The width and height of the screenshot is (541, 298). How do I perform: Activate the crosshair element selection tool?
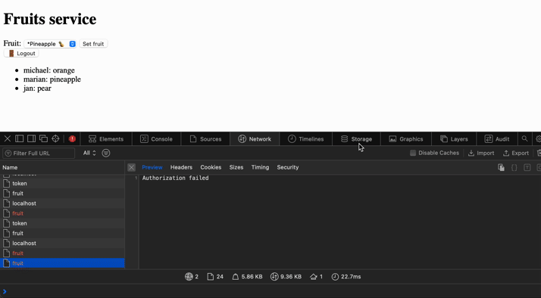point(55,139)
